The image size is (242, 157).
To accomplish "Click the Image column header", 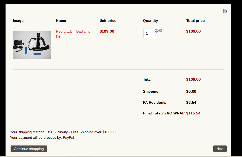I will tap(18, 21).
